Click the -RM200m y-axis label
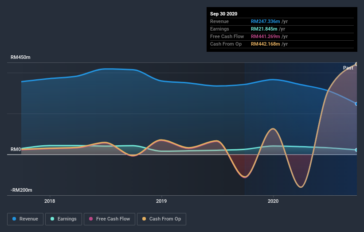 coord(21,190)
